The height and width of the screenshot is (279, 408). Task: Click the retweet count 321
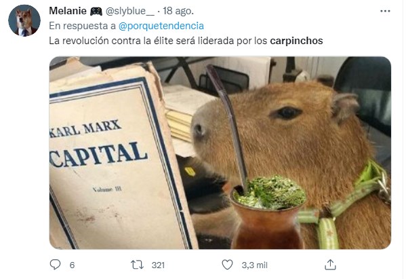click(x=158, y=265)
